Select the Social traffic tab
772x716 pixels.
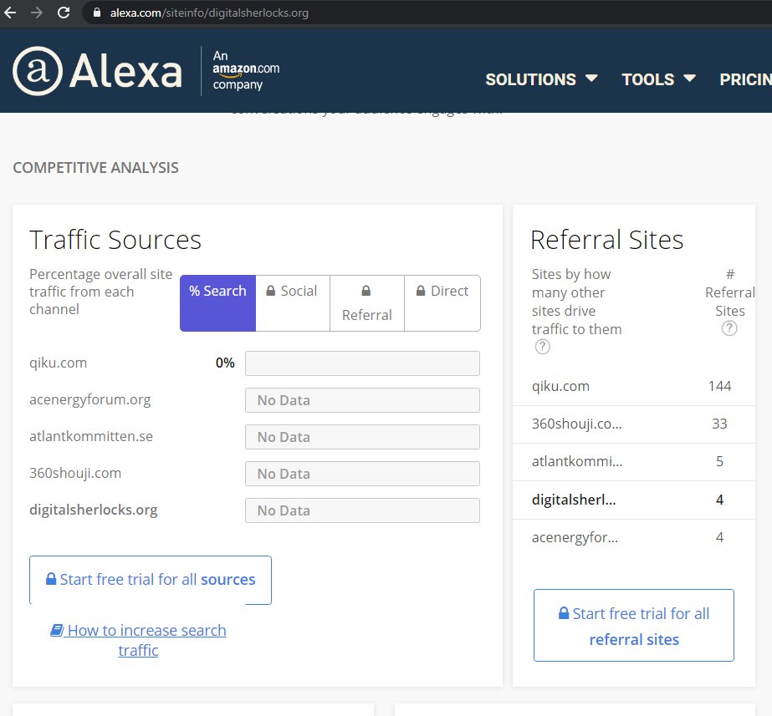click(x=293, y=303)
